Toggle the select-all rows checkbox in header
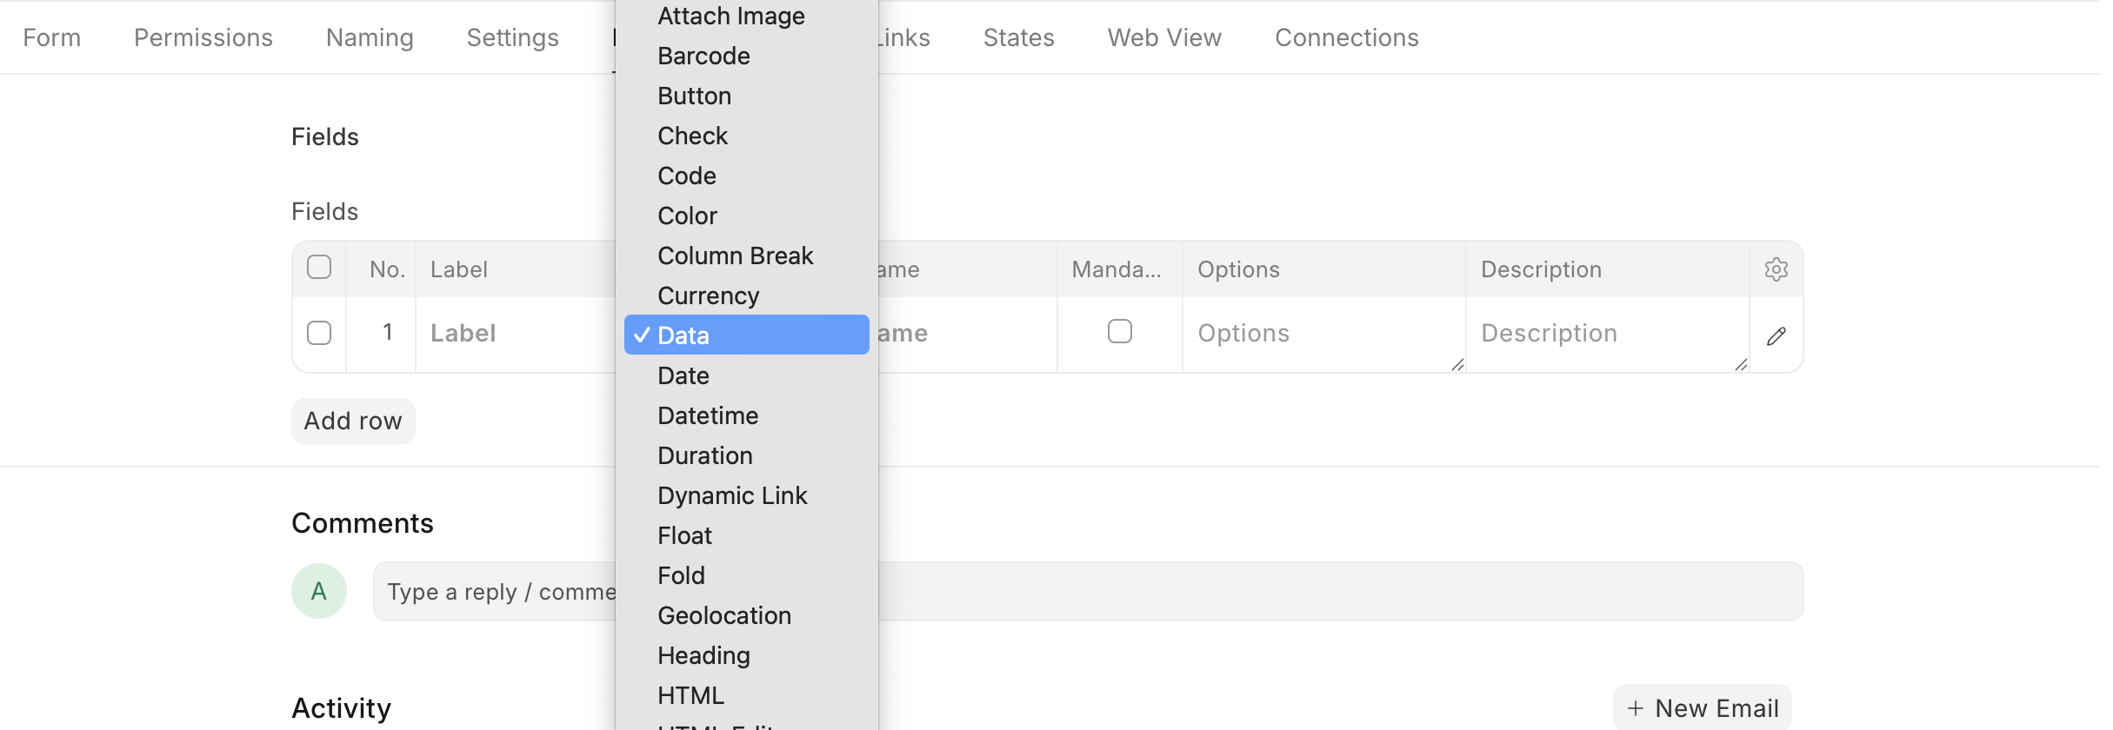The width and height of the screenshot is (2113, 730). click(x=319, y=268)
